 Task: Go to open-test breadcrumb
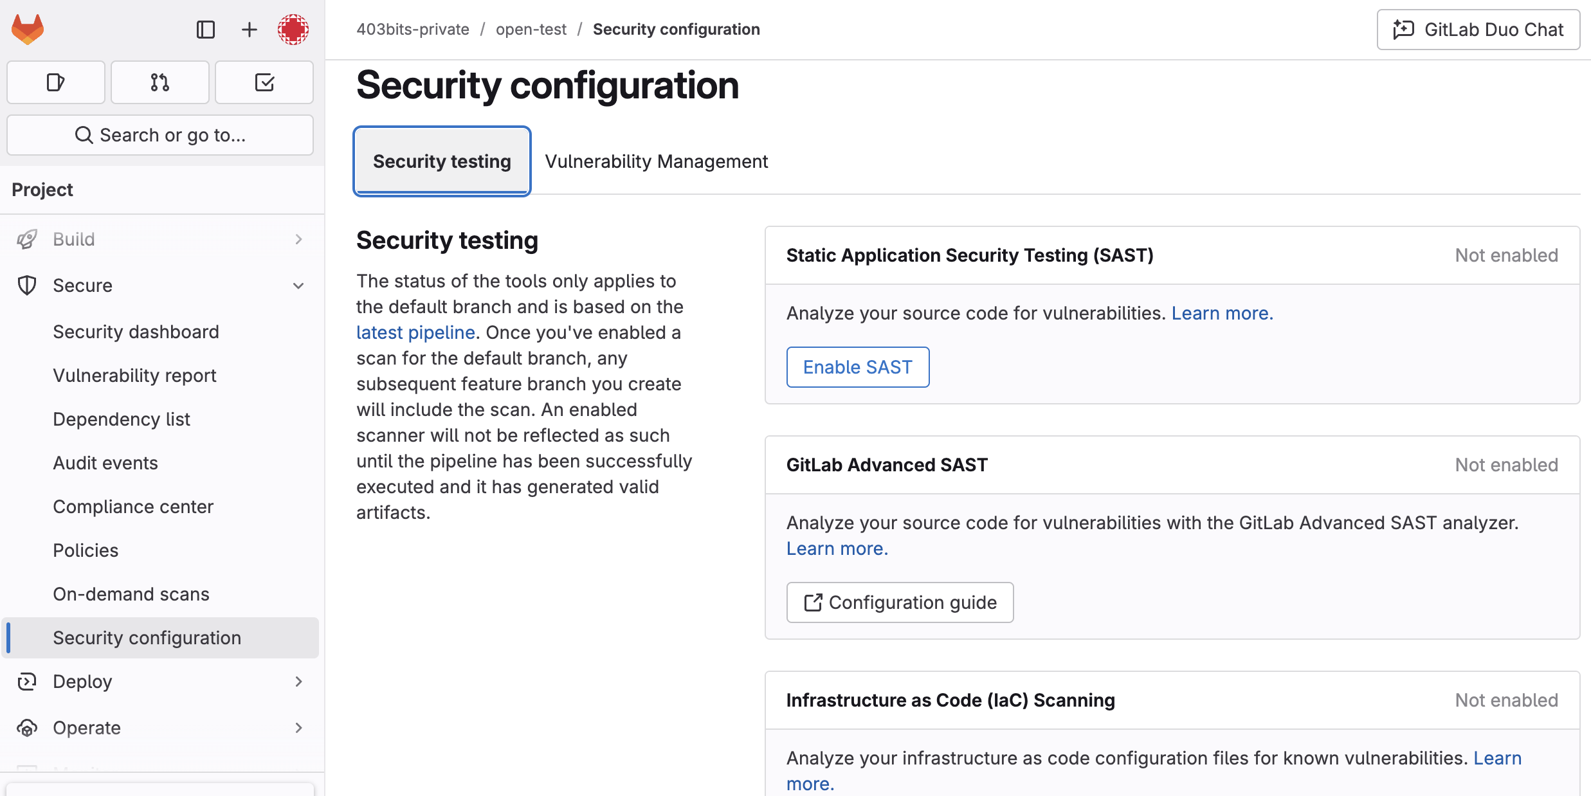click(x=531, y=30)
